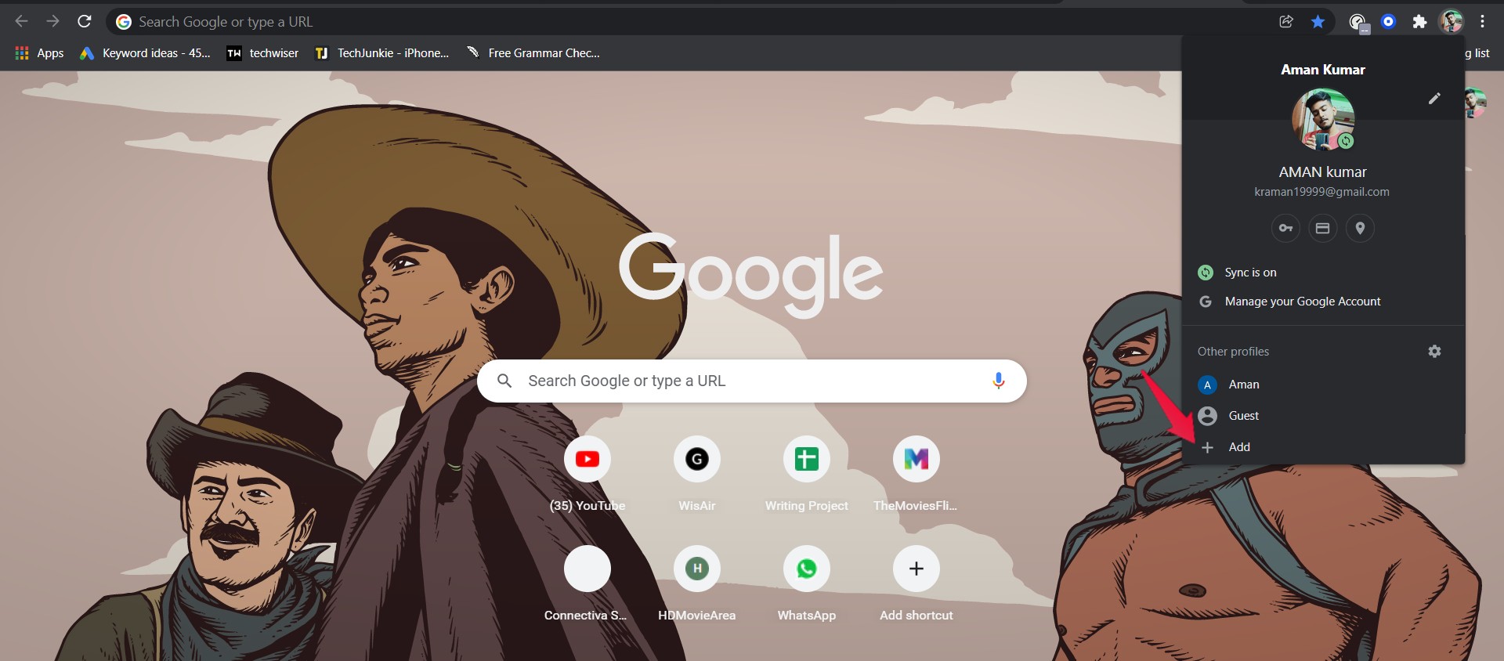Viewport: 1504px width, 661px height.
Task: Open TheMoviesFli shortcut
Action: tap(916, 475)
